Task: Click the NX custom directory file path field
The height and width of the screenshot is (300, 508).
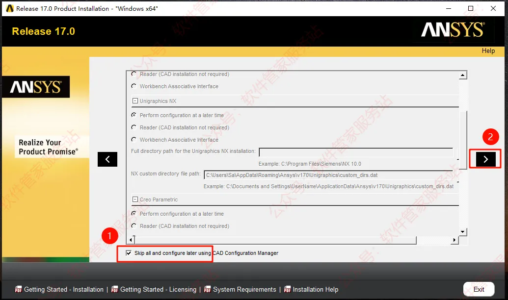Action: click(x=328, y=175)
